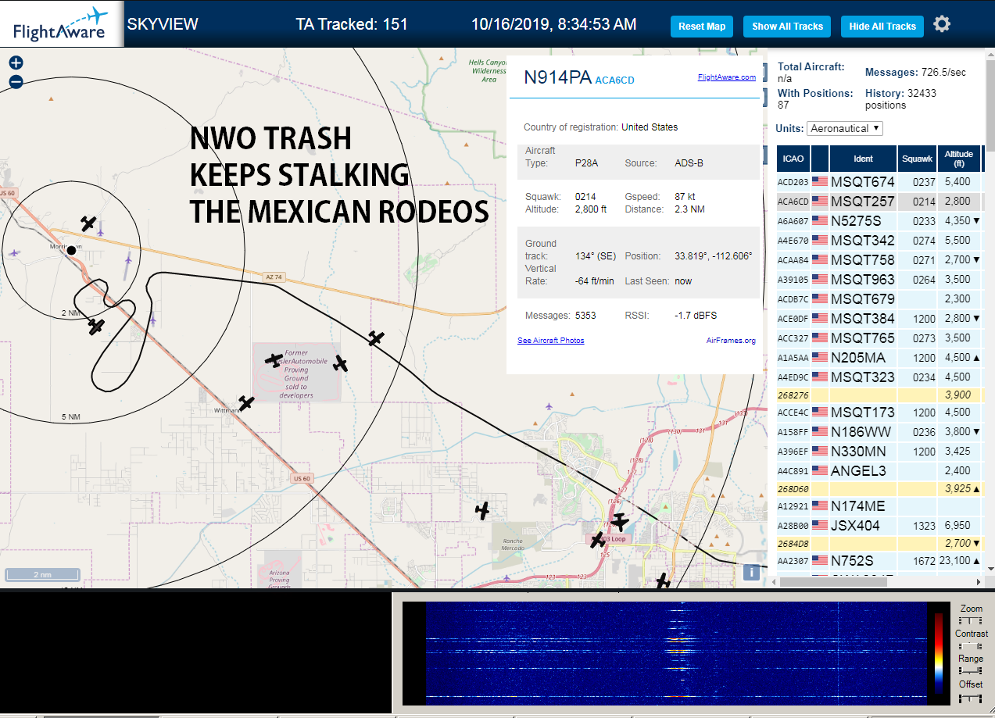This screenshot has width=995, height=718.
Task: Select the aircraft icon on the AZ 74 track
Action: (x=377, y=338)
